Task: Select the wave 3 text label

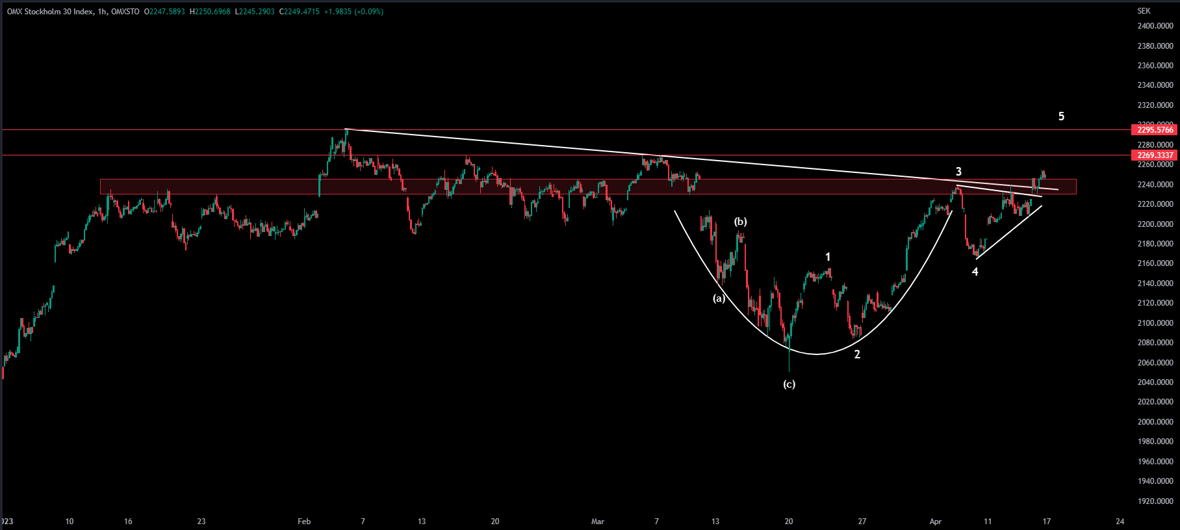Action: point(958,172)
